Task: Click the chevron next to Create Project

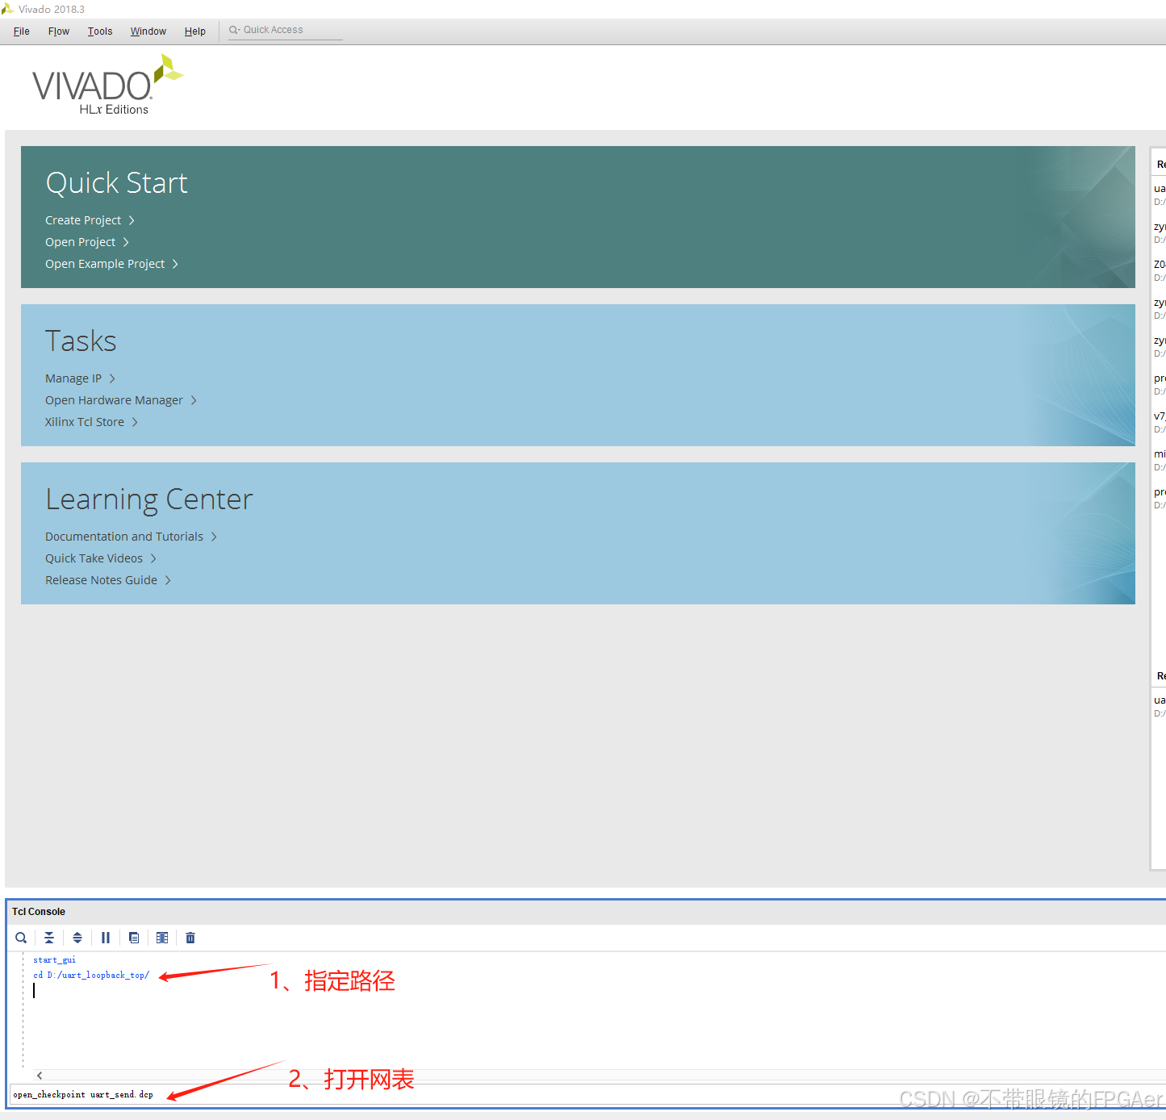Action: pos(132,220)
